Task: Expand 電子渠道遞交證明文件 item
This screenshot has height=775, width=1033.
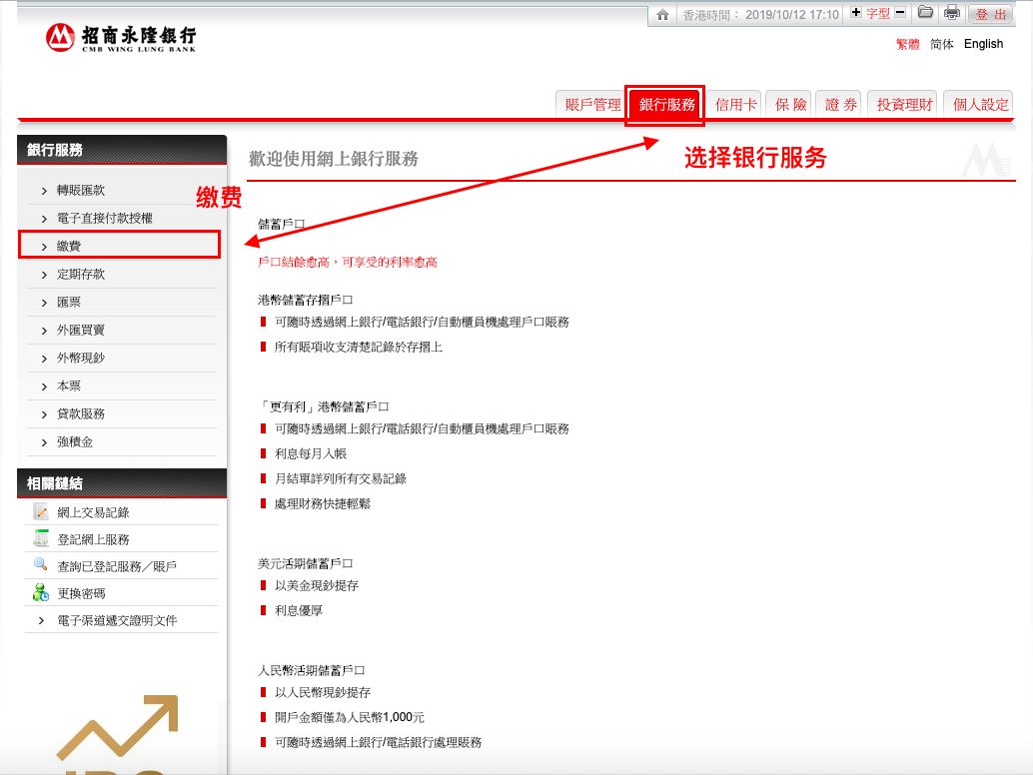Action: [116, 620]
